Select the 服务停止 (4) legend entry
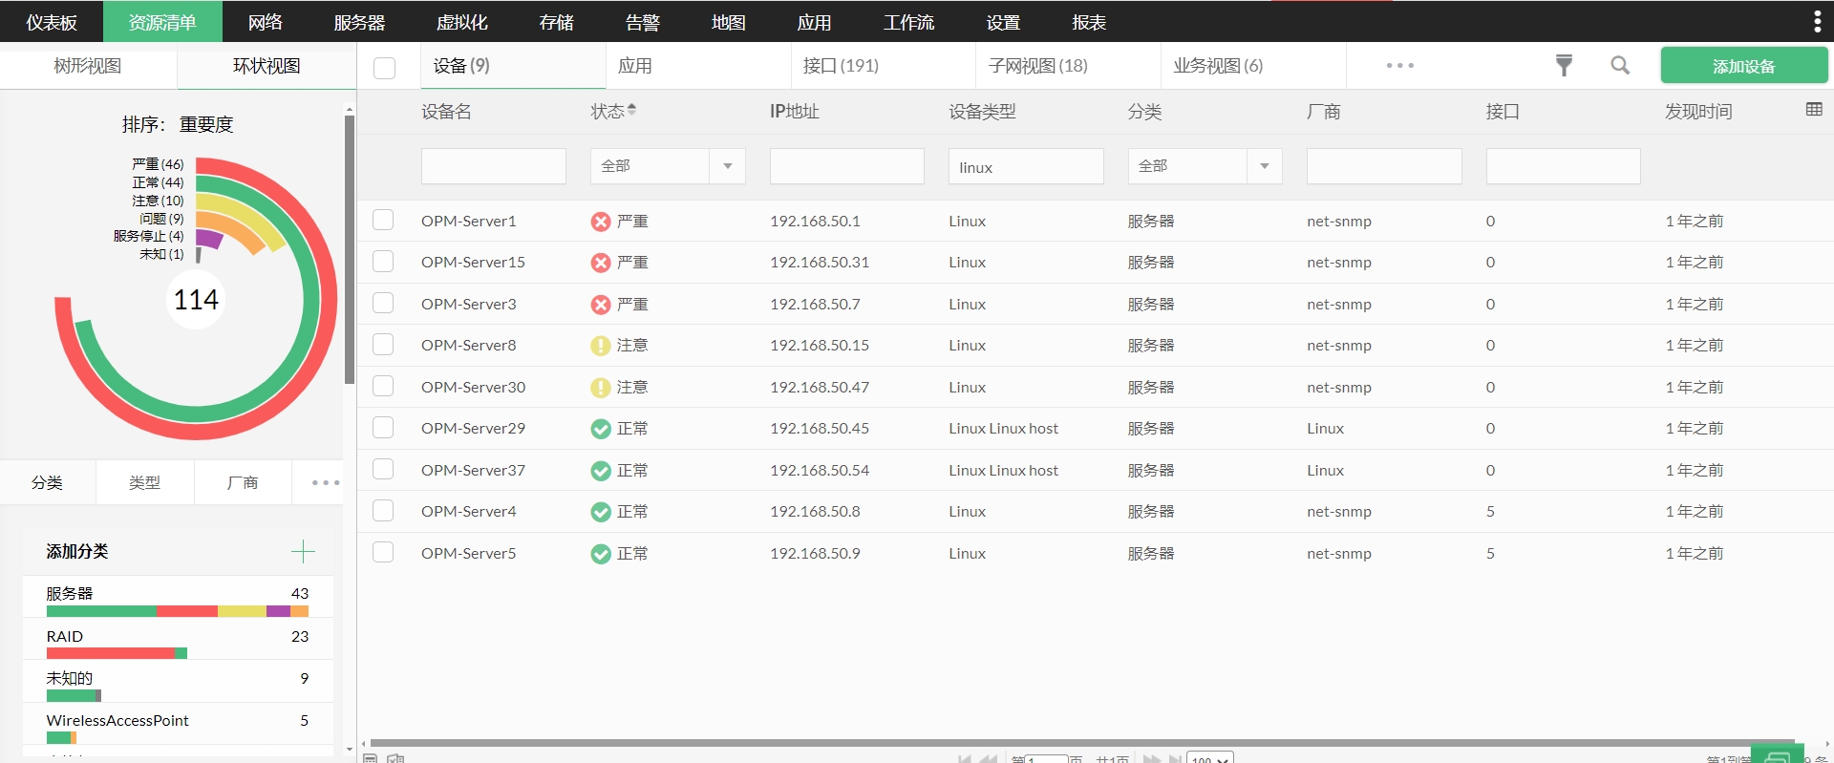 point(148,236)
